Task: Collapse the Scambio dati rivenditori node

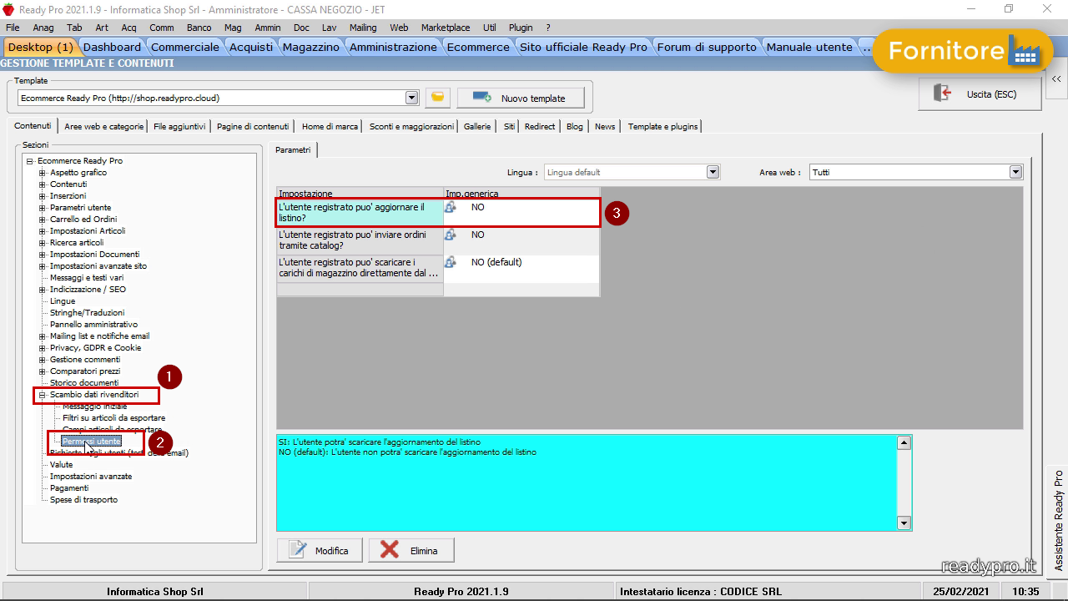Action: pyautogui.click(x=43, y=395)
